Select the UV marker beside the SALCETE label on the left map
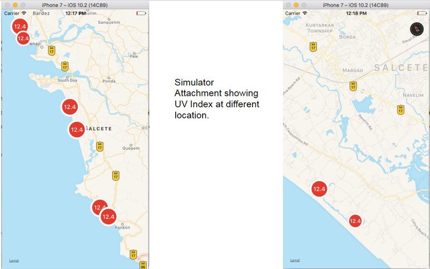 (x=76, y=129)
